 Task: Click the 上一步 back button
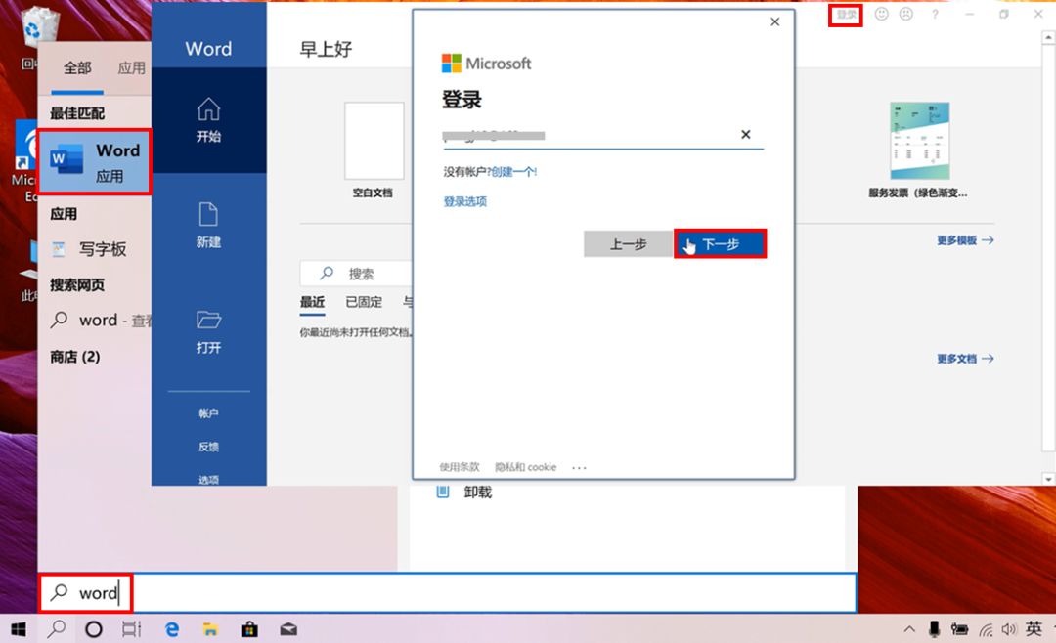(629, 243)
